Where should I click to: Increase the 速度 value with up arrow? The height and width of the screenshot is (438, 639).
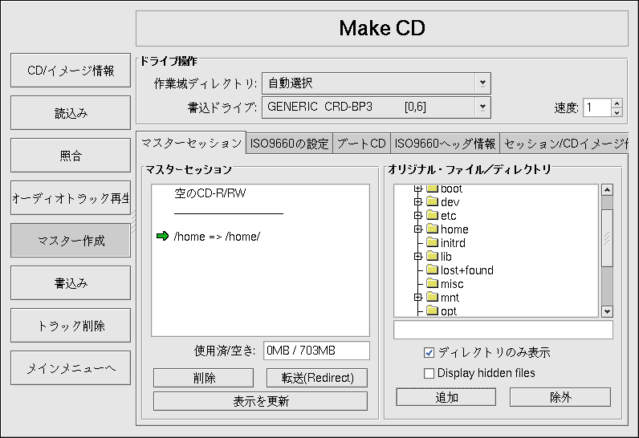617,103
